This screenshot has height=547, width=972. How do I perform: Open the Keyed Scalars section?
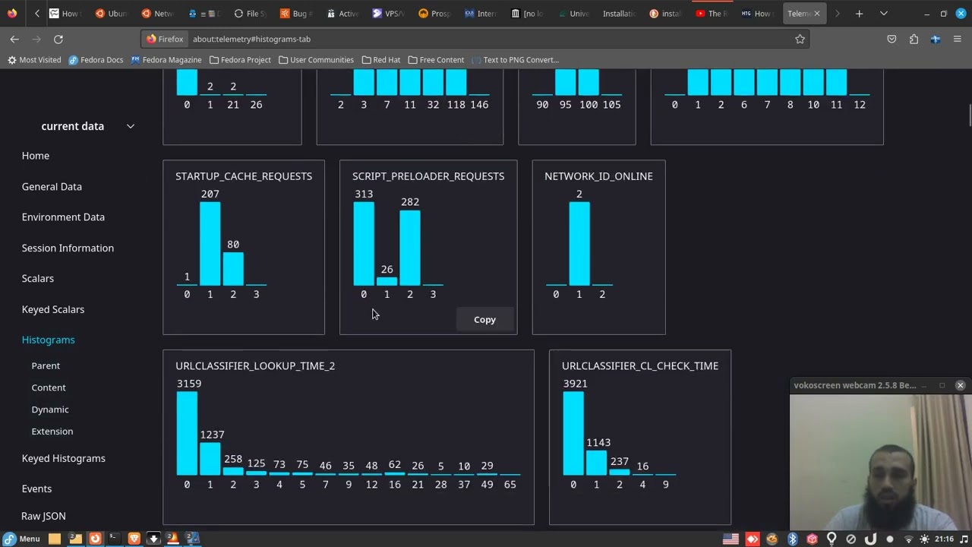point(53,309)
